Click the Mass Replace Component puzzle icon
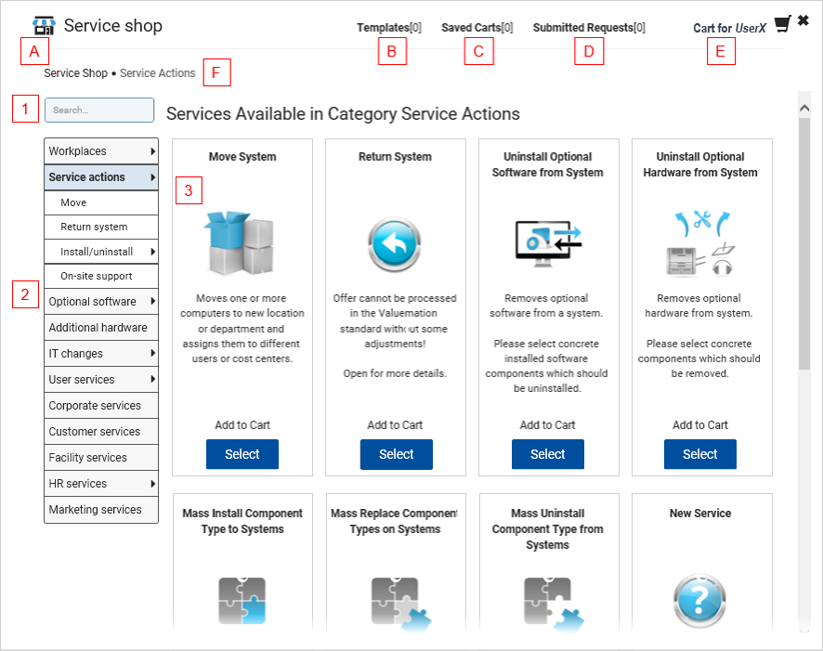Viewport: 823px width, 651px height. point(395,601)
